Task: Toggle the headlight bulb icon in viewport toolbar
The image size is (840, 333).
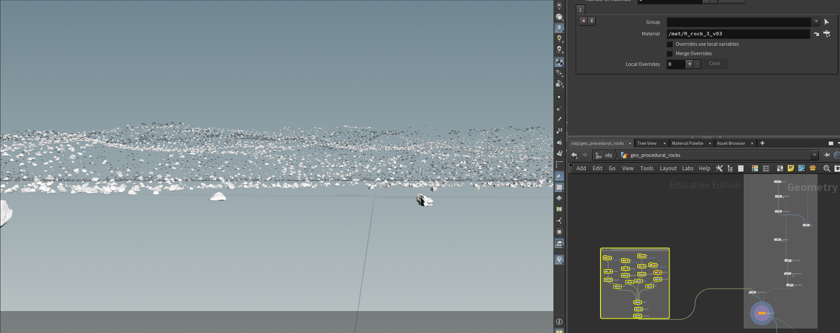Action: pyautogui.click(x=559, y=39)
